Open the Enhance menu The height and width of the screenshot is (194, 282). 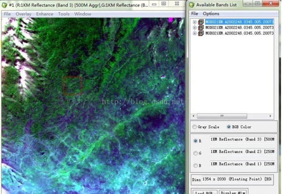[44, 14]
